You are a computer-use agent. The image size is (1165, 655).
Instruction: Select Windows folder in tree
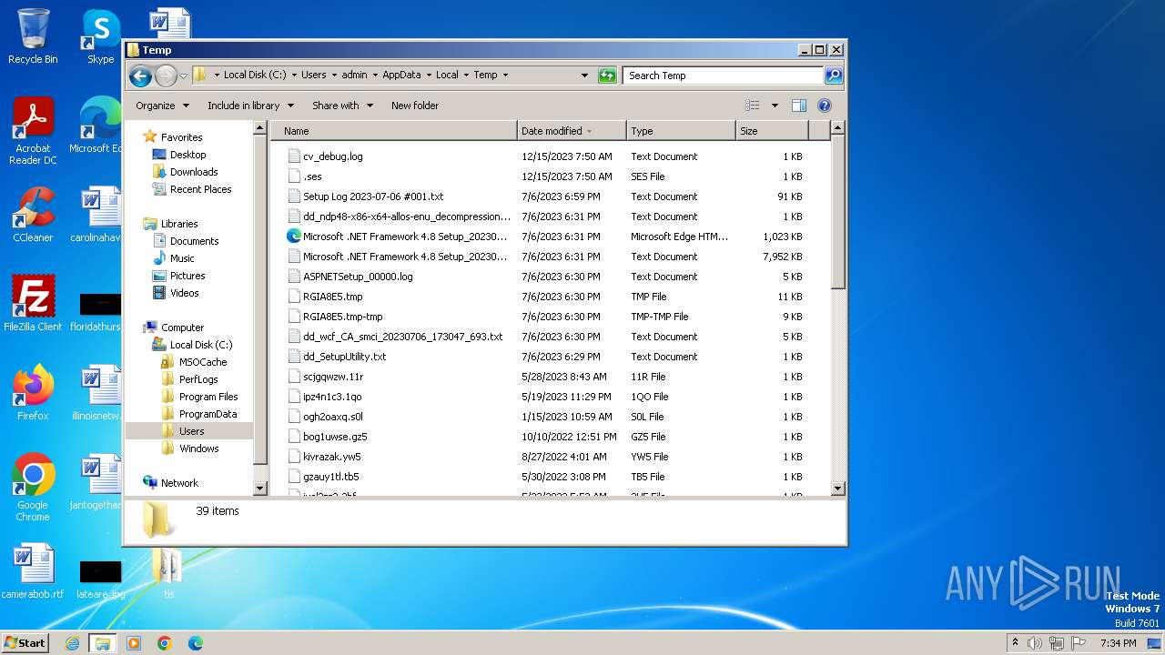[x=198, y=448]
